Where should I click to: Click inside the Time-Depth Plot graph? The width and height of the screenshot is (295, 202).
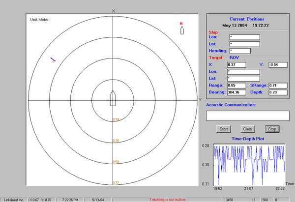(250, 165)
